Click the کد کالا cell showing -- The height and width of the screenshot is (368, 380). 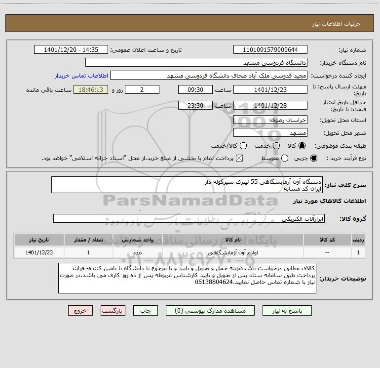point(327,252)
